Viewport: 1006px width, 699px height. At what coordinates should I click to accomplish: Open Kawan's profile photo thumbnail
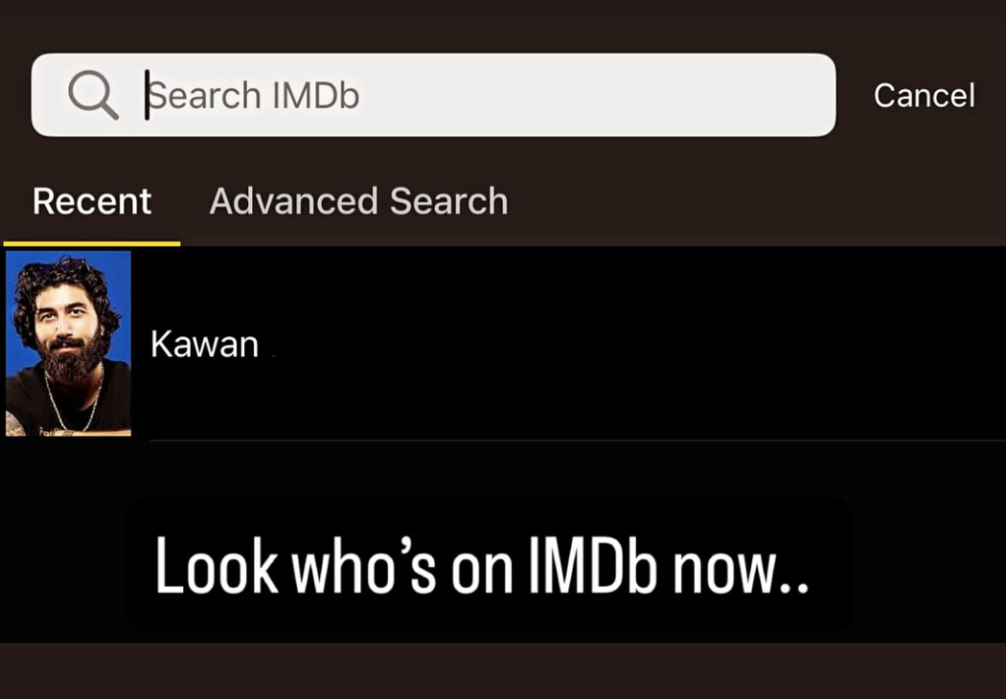tap(68, 343)
